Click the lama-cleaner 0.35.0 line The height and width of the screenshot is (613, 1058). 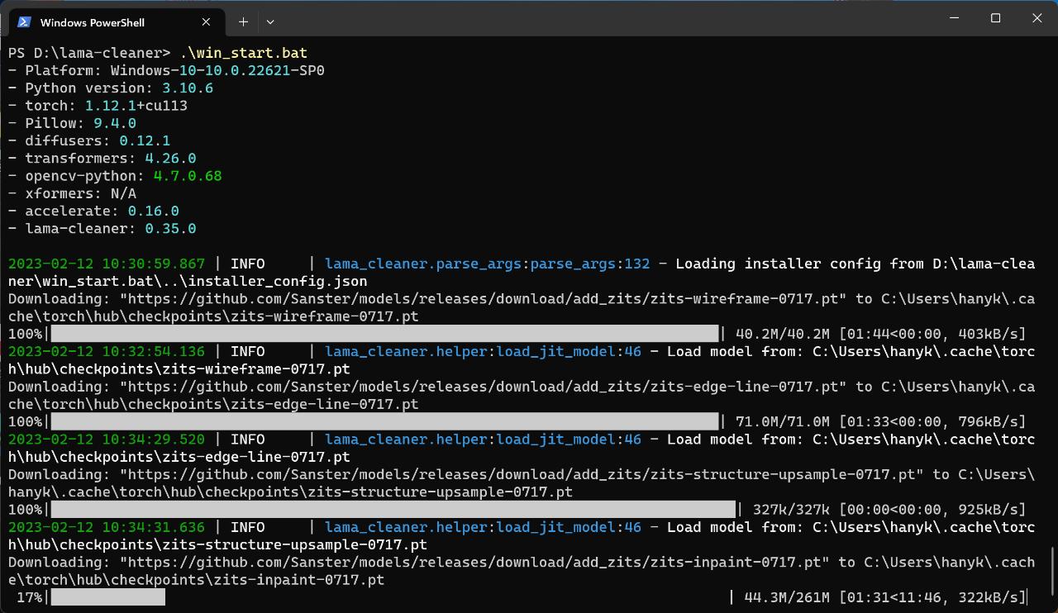(102, 228)
